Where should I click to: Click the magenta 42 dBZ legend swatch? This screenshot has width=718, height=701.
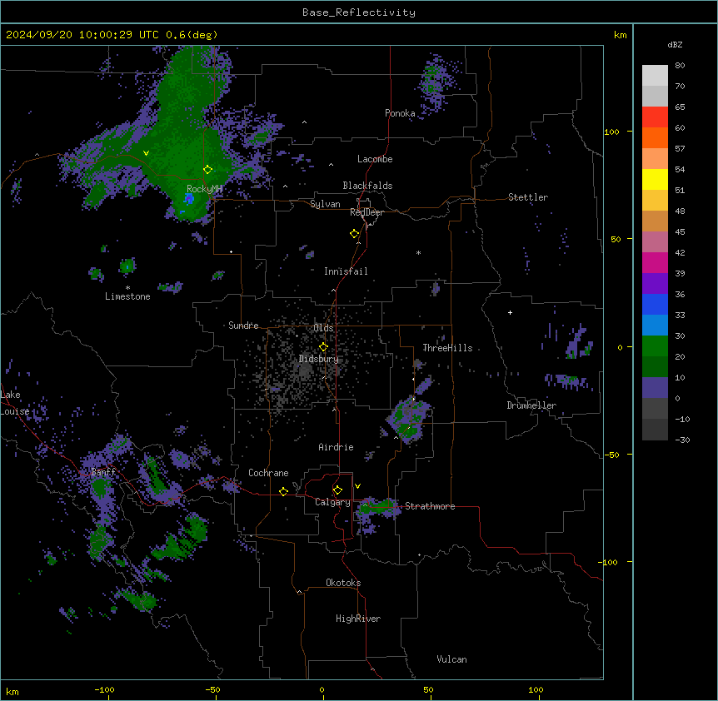point(655,262)
